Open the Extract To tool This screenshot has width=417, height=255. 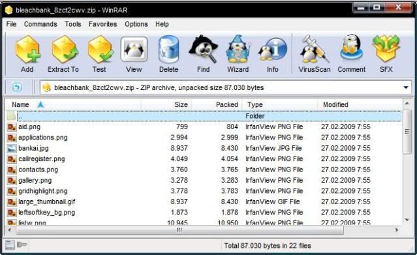point(65,50)
